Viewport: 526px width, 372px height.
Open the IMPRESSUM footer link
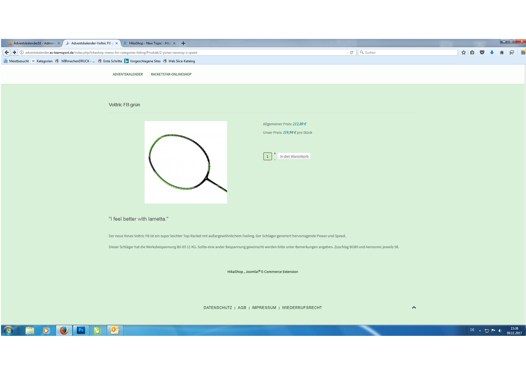pos(264,308)
